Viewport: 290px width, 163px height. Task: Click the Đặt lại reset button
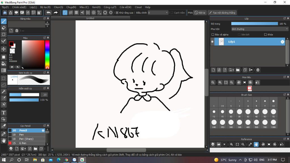200,12
